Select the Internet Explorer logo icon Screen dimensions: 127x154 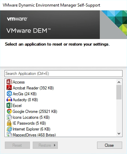9,129
